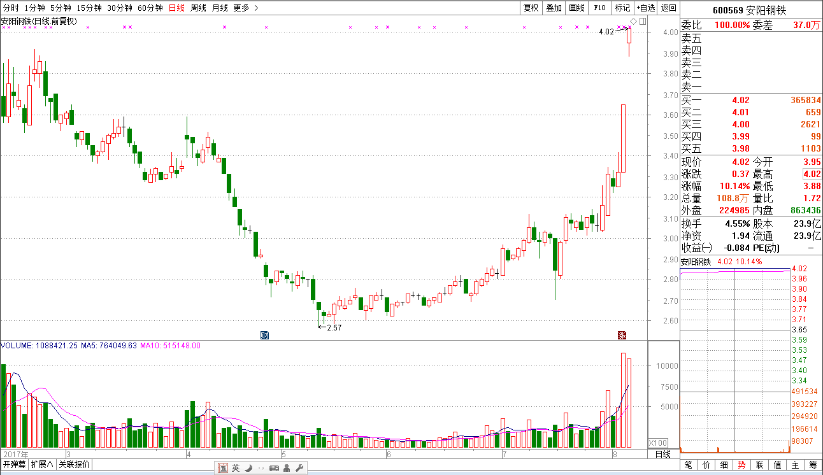The width and height of the screenshot is (823, 475).
Task: Select the 细 tab in the bottom right
Action: click(x=724, y=465)
